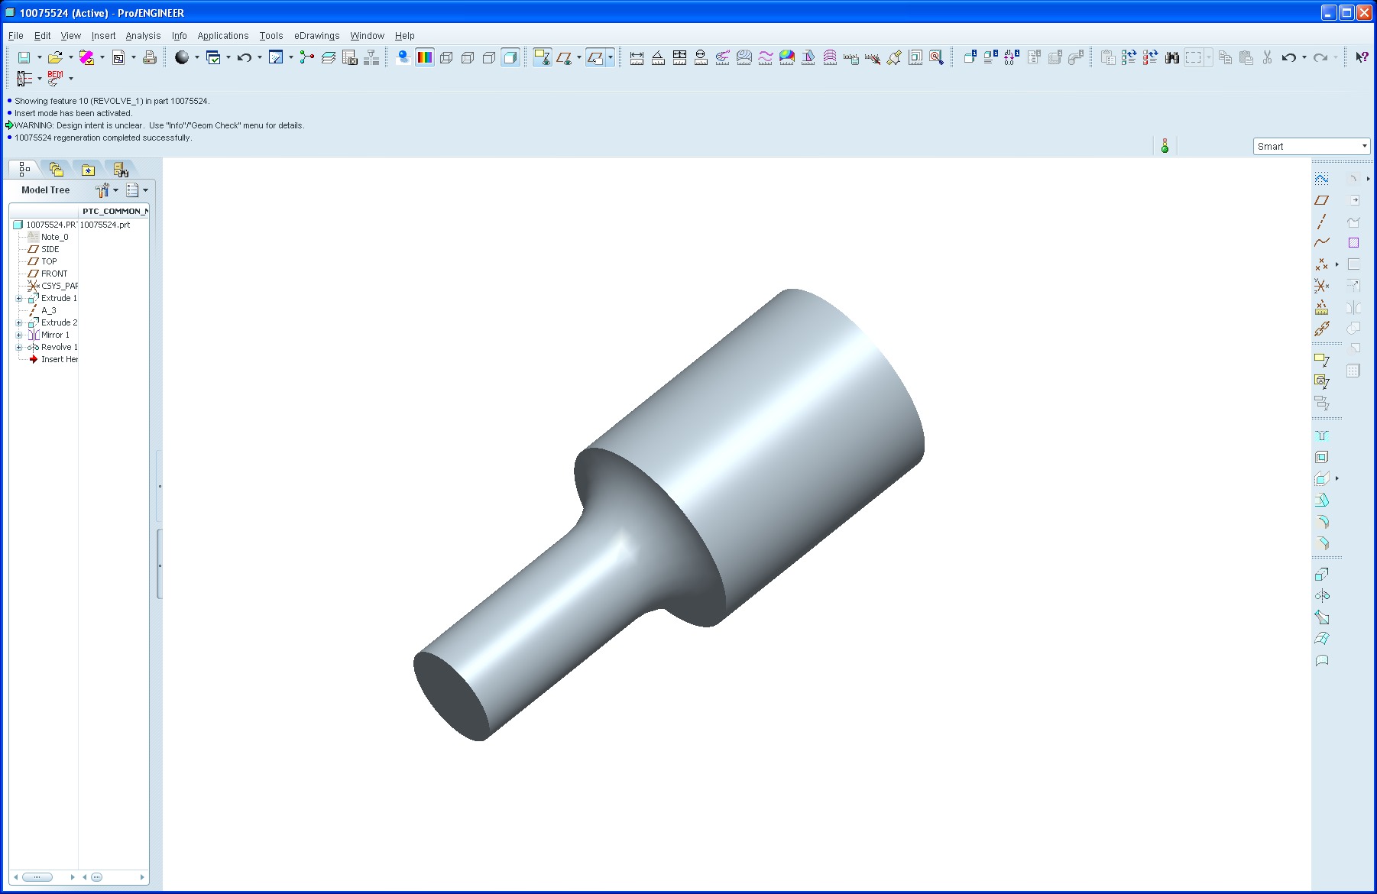The width and height of the screenshot is (1377, 894).
Task: Click the Distance measure icon
Action: 637,57
